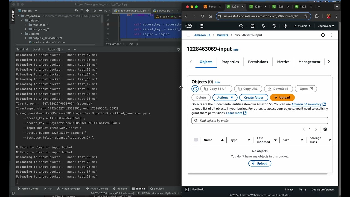The height and width of the screenshot is (197, 350).
Task: Open browser home page
Action: 210,16
